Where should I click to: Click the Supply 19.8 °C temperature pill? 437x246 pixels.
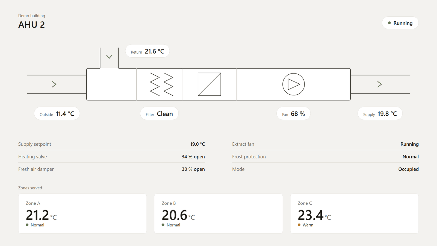tap(380, 113)
